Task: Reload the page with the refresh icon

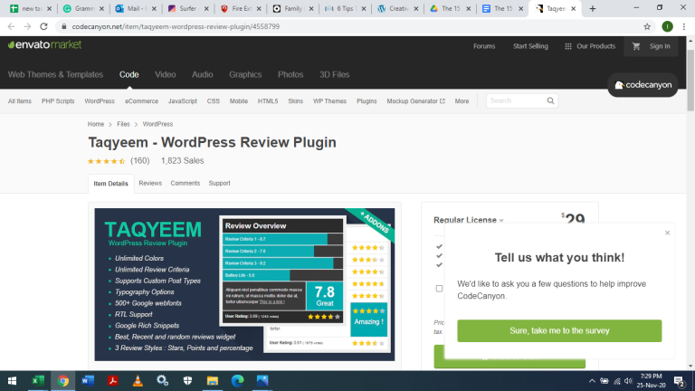Action: coord(43,26)
